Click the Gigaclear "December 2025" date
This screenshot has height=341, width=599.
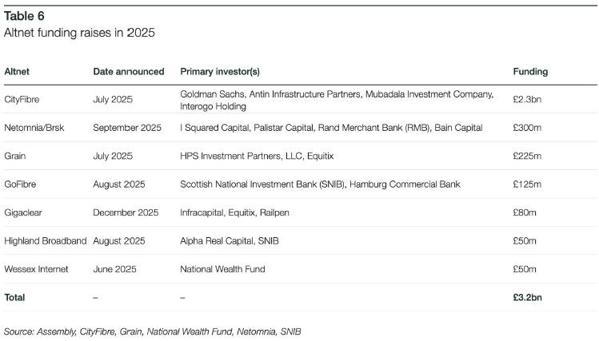125,212
